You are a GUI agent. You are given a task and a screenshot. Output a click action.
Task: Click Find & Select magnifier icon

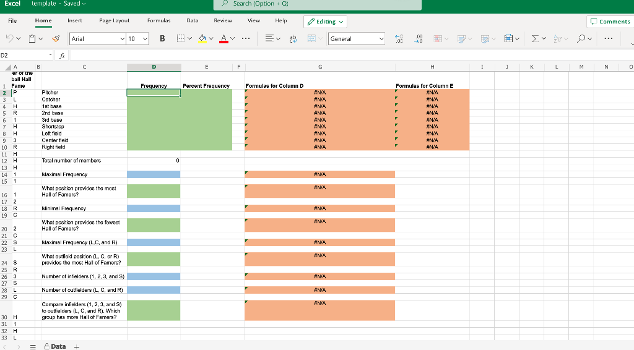coord(581,38)
